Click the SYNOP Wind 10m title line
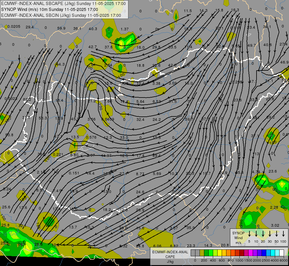 (x=49, y=9)
